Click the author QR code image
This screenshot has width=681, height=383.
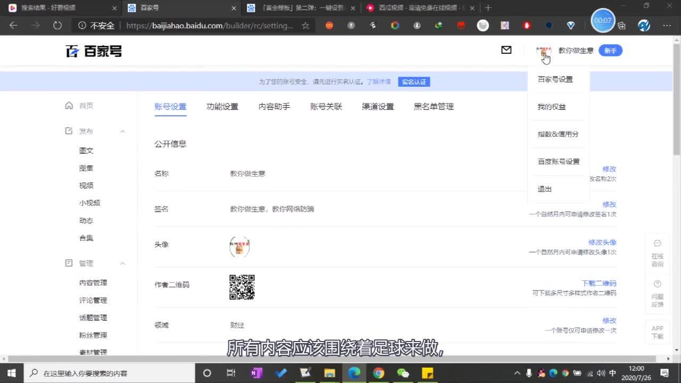[242, 287]
